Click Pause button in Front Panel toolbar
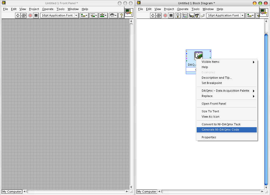 pos(36,16)
